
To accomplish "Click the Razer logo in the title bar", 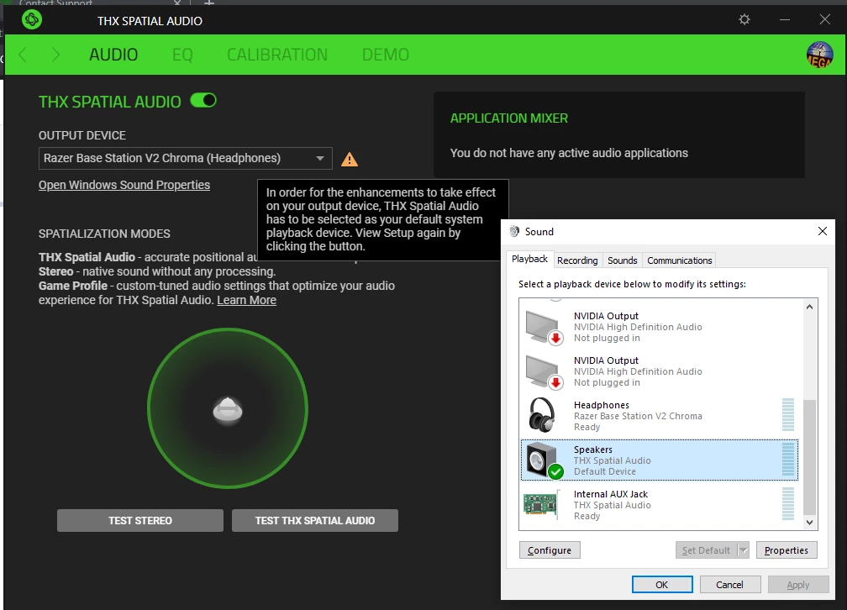I will point(31,19).
